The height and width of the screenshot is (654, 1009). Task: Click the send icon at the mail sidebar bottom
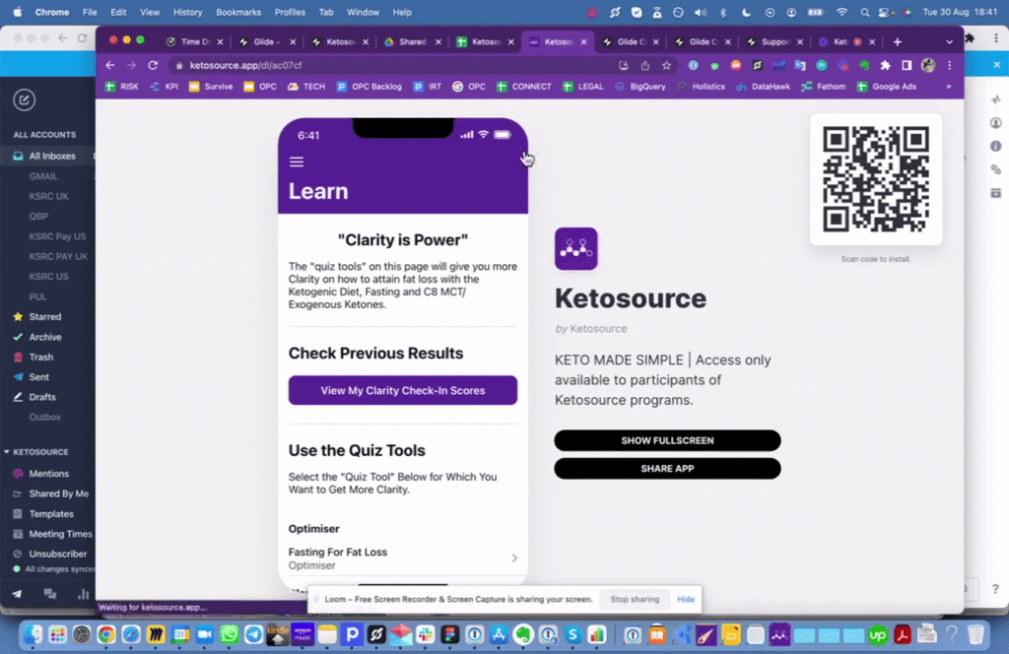pos(17,594)
